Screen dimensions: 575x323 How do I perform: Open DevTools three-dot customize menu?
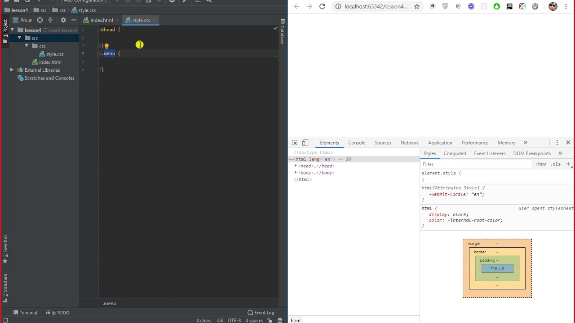coord(557,143)
